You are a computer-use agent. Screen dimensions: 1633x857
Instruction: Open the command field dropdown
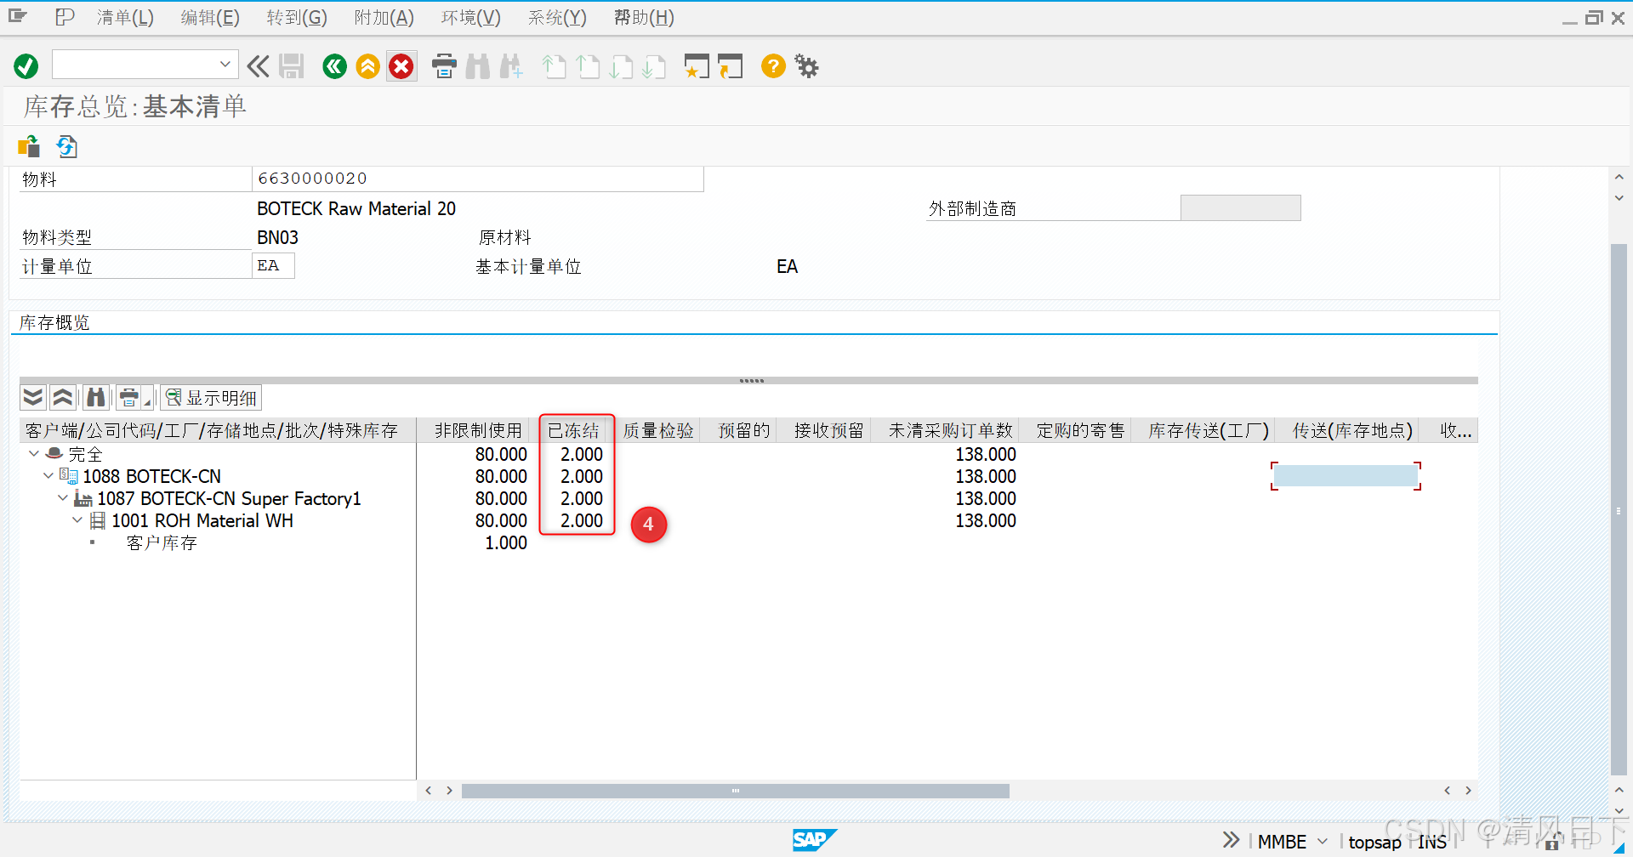click(225, 64)
